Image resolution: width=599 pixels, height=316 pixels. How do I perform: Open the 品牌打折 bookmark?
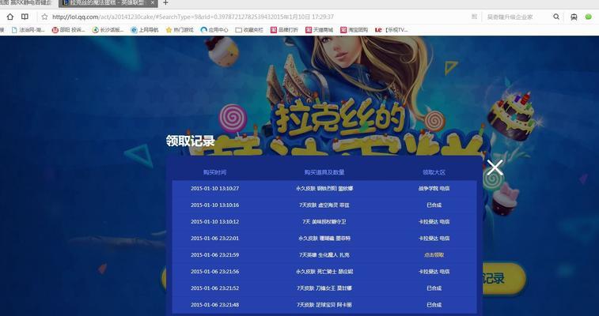click(284, 30)
